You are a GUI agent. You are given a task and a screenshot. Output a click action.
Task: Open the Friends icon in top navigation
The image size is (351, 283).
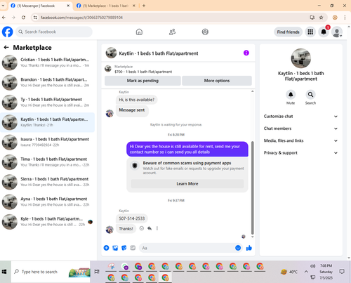pos(172,32)
